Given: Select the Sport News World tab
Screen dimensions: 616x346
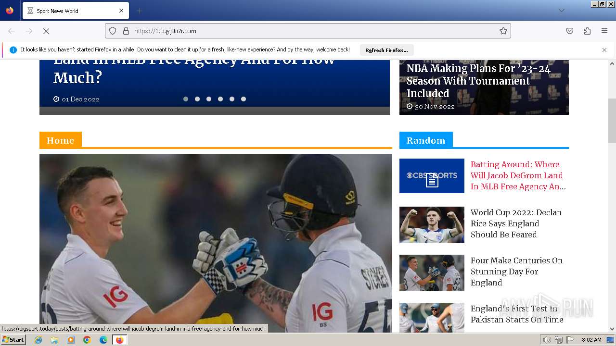Looking at the screenshot, I should (x=76, y=11).
